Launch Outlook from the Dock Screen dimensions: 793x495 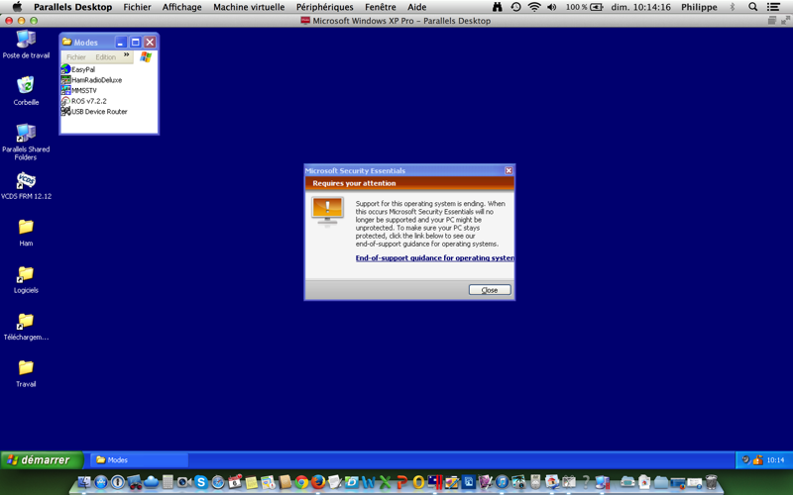pos(418,482)
